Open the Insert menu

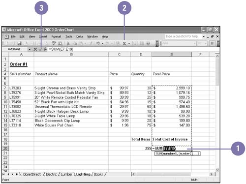click(x=43, y=36)
